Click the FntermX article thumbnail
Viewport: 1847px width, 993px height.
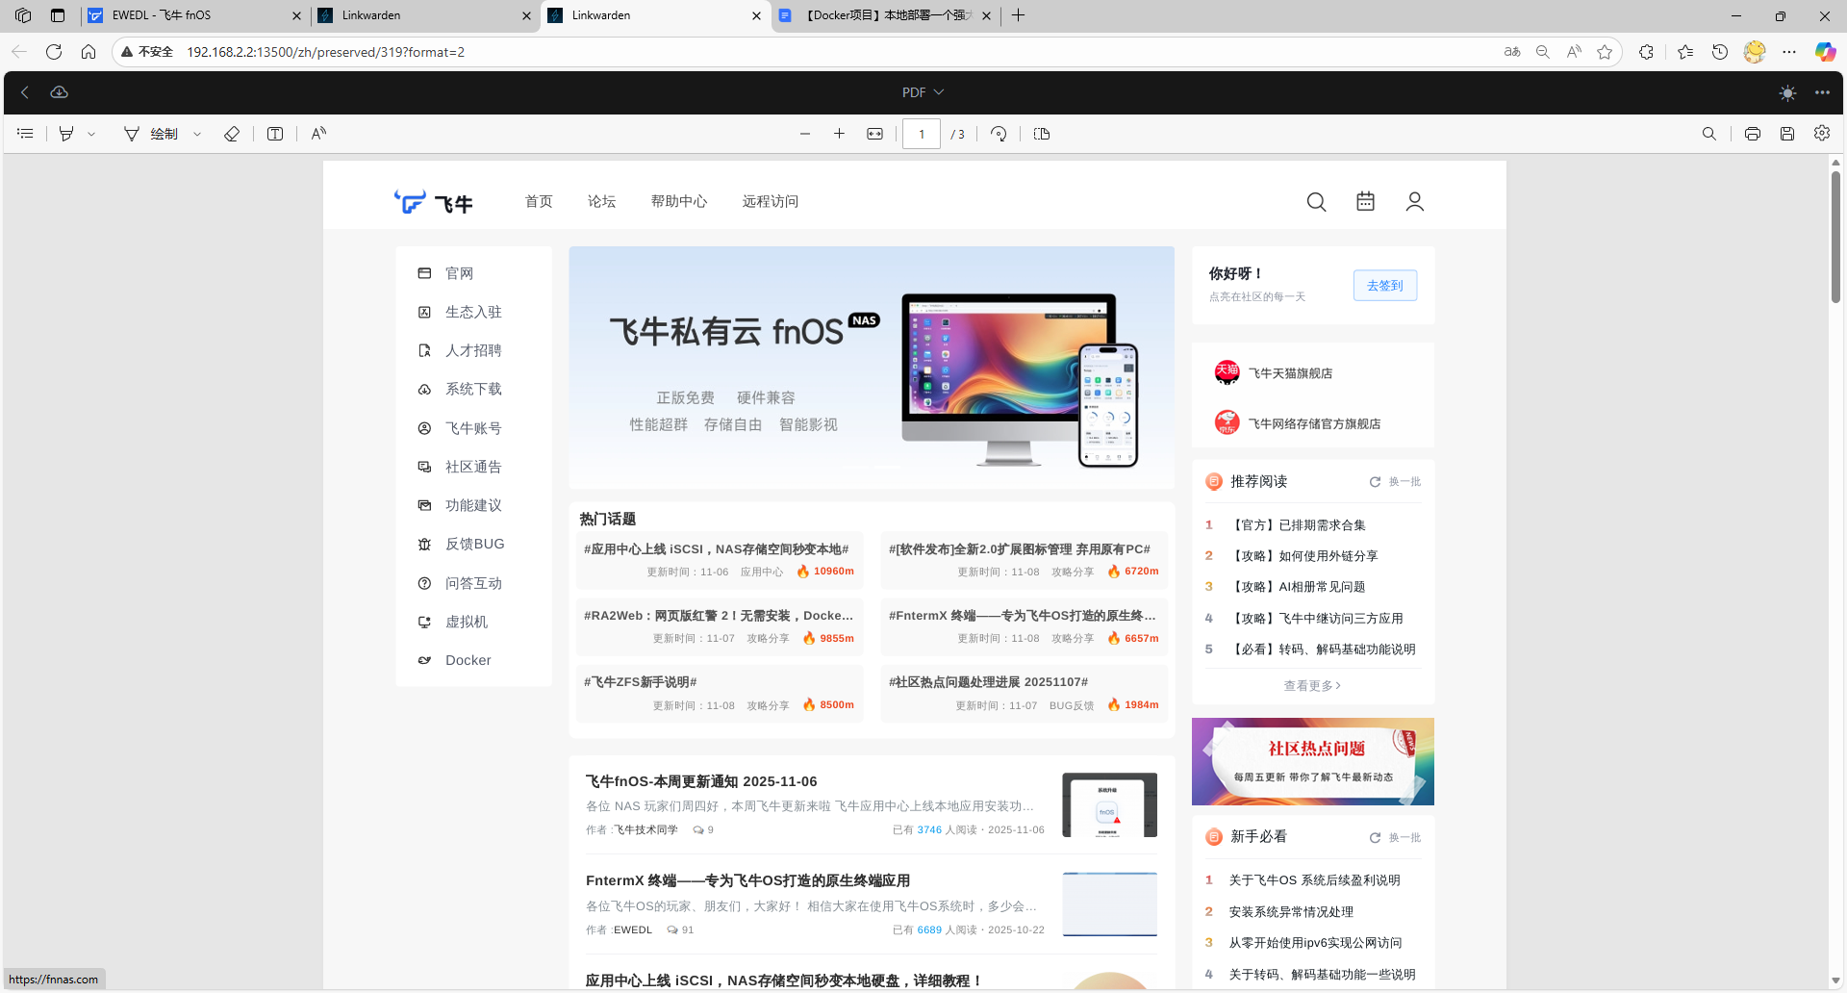coord(1109,904)
